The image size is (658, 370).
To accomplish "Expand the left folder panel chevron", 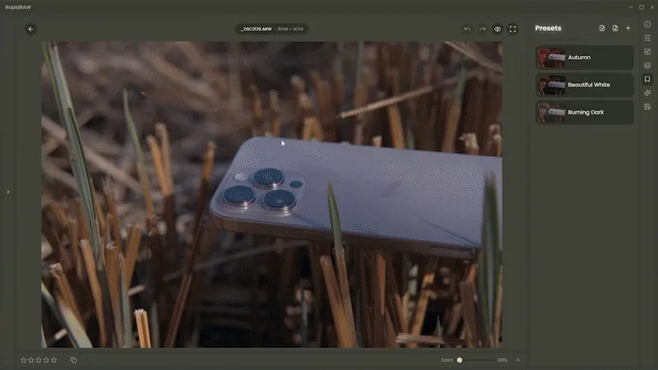I will 8,192.
